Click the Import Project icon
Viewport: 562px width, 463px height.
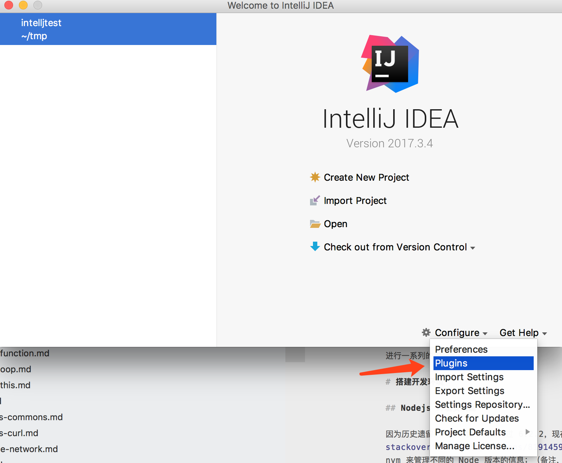(315, 200)
